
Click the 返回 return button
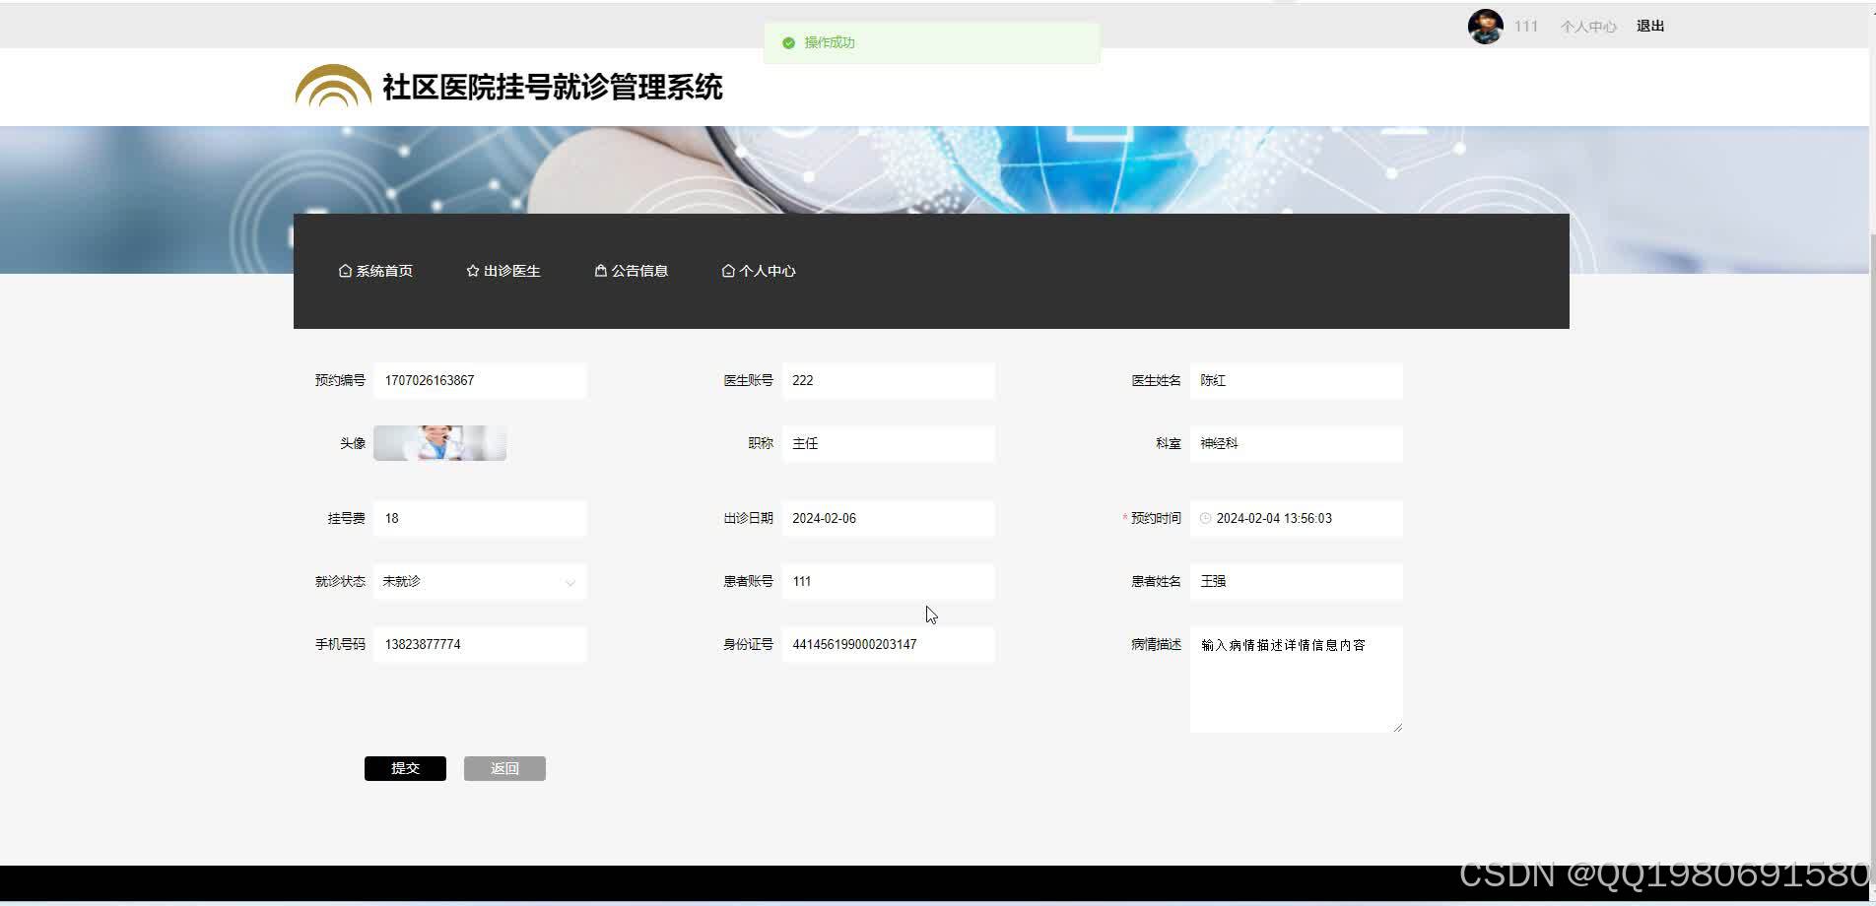[x=504, y=768]
